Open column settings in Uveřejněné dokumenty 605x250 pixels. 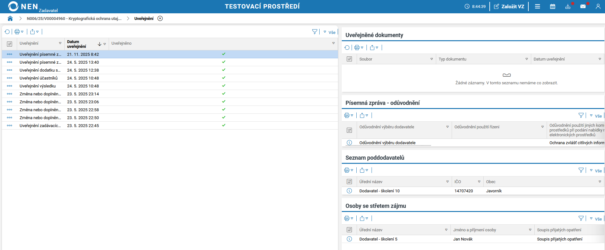point(349,59)
